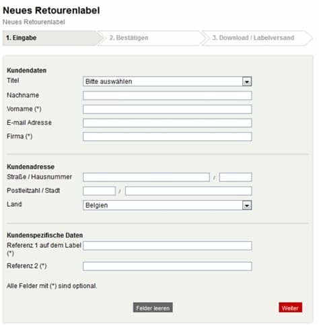319x325 pixels.
Task: Click the E-mail Adresse input field
Action: 167,123
